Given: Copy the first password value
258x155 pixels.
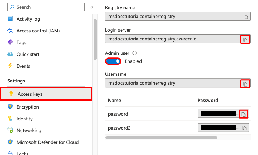Looking at the screenshot, I should (x=244, y=115).
